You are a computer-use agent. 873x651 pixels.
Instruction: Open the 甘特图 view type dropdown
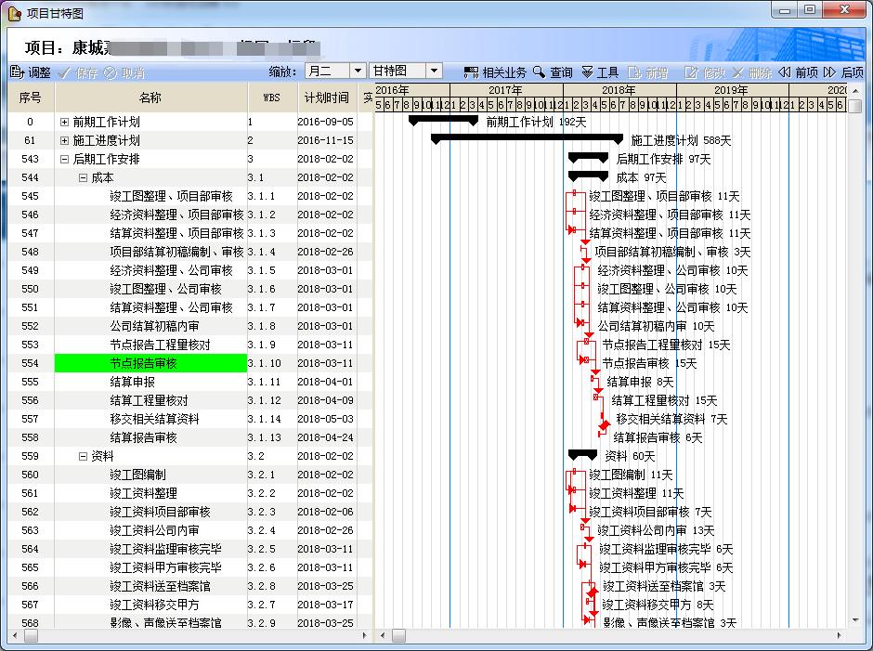[x=434, y=71]
